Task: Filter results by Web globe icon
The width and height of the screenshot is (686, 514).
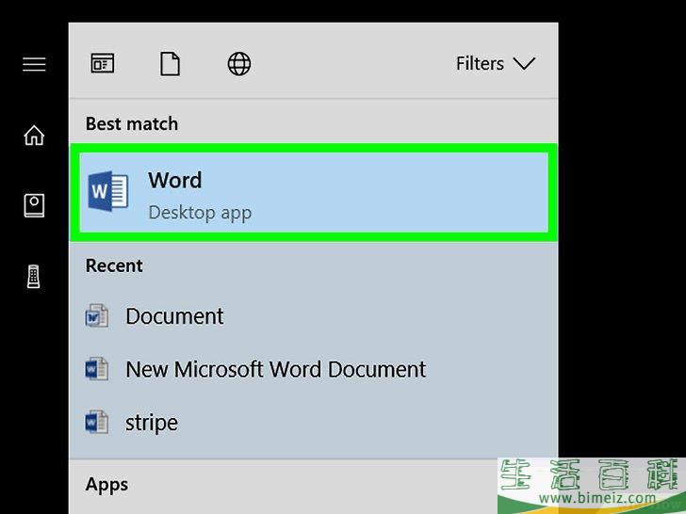Action: click(239, 63)
